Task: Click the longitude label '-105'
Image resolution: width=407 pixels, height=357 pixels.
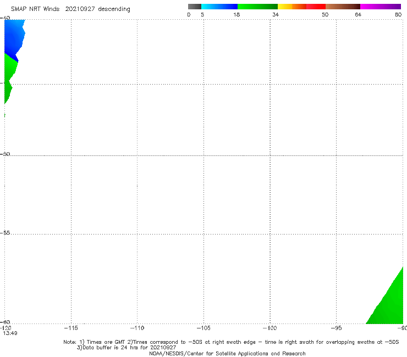Action: tap(204, 328)
